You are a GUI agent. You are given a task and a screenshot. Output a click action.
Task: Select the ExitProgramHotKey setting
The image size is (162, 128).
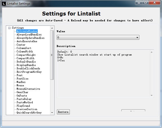pos(29,72)
